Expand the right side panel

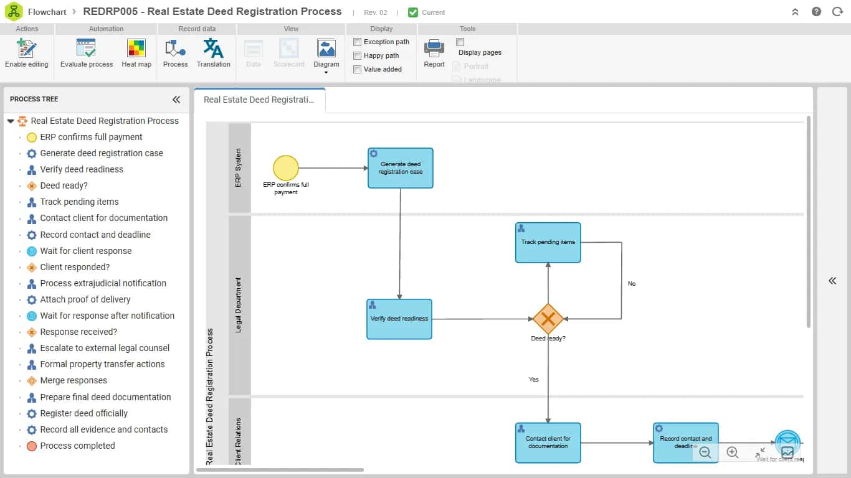832,281
